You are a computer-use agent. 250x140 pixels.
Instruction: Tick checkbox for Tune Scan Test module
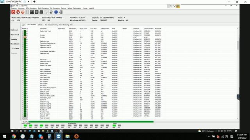tap(23, 112)
